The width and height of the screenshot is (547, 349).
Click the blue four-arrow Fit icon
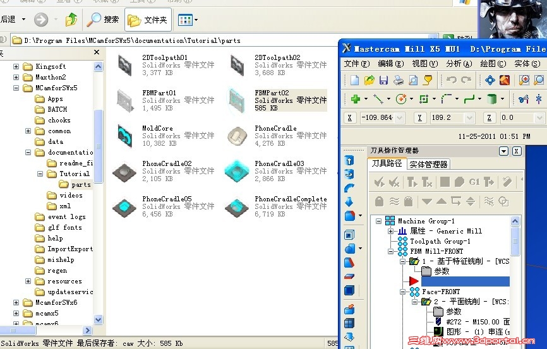pos(490,80)
